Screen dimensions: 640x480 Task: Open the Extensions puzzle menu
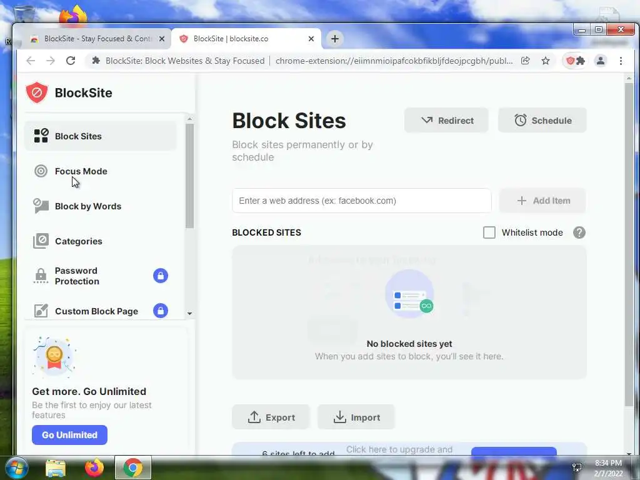[x=581, y=61]
